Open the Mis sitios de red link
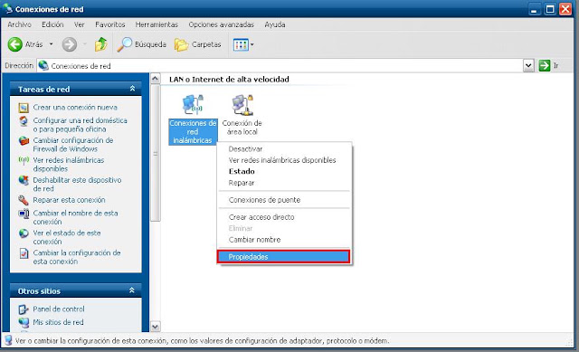The width and height of the screenshot is (579, 352). (x=58, y=322)
